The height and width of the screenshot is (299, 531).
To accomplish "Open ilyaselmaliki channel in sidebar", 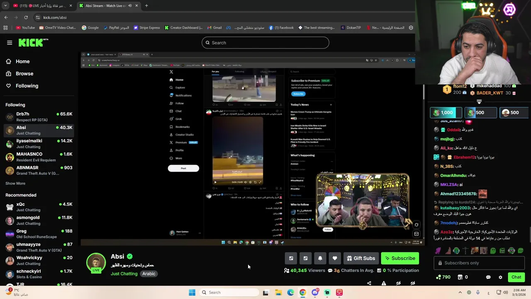I will pos(39,144).
